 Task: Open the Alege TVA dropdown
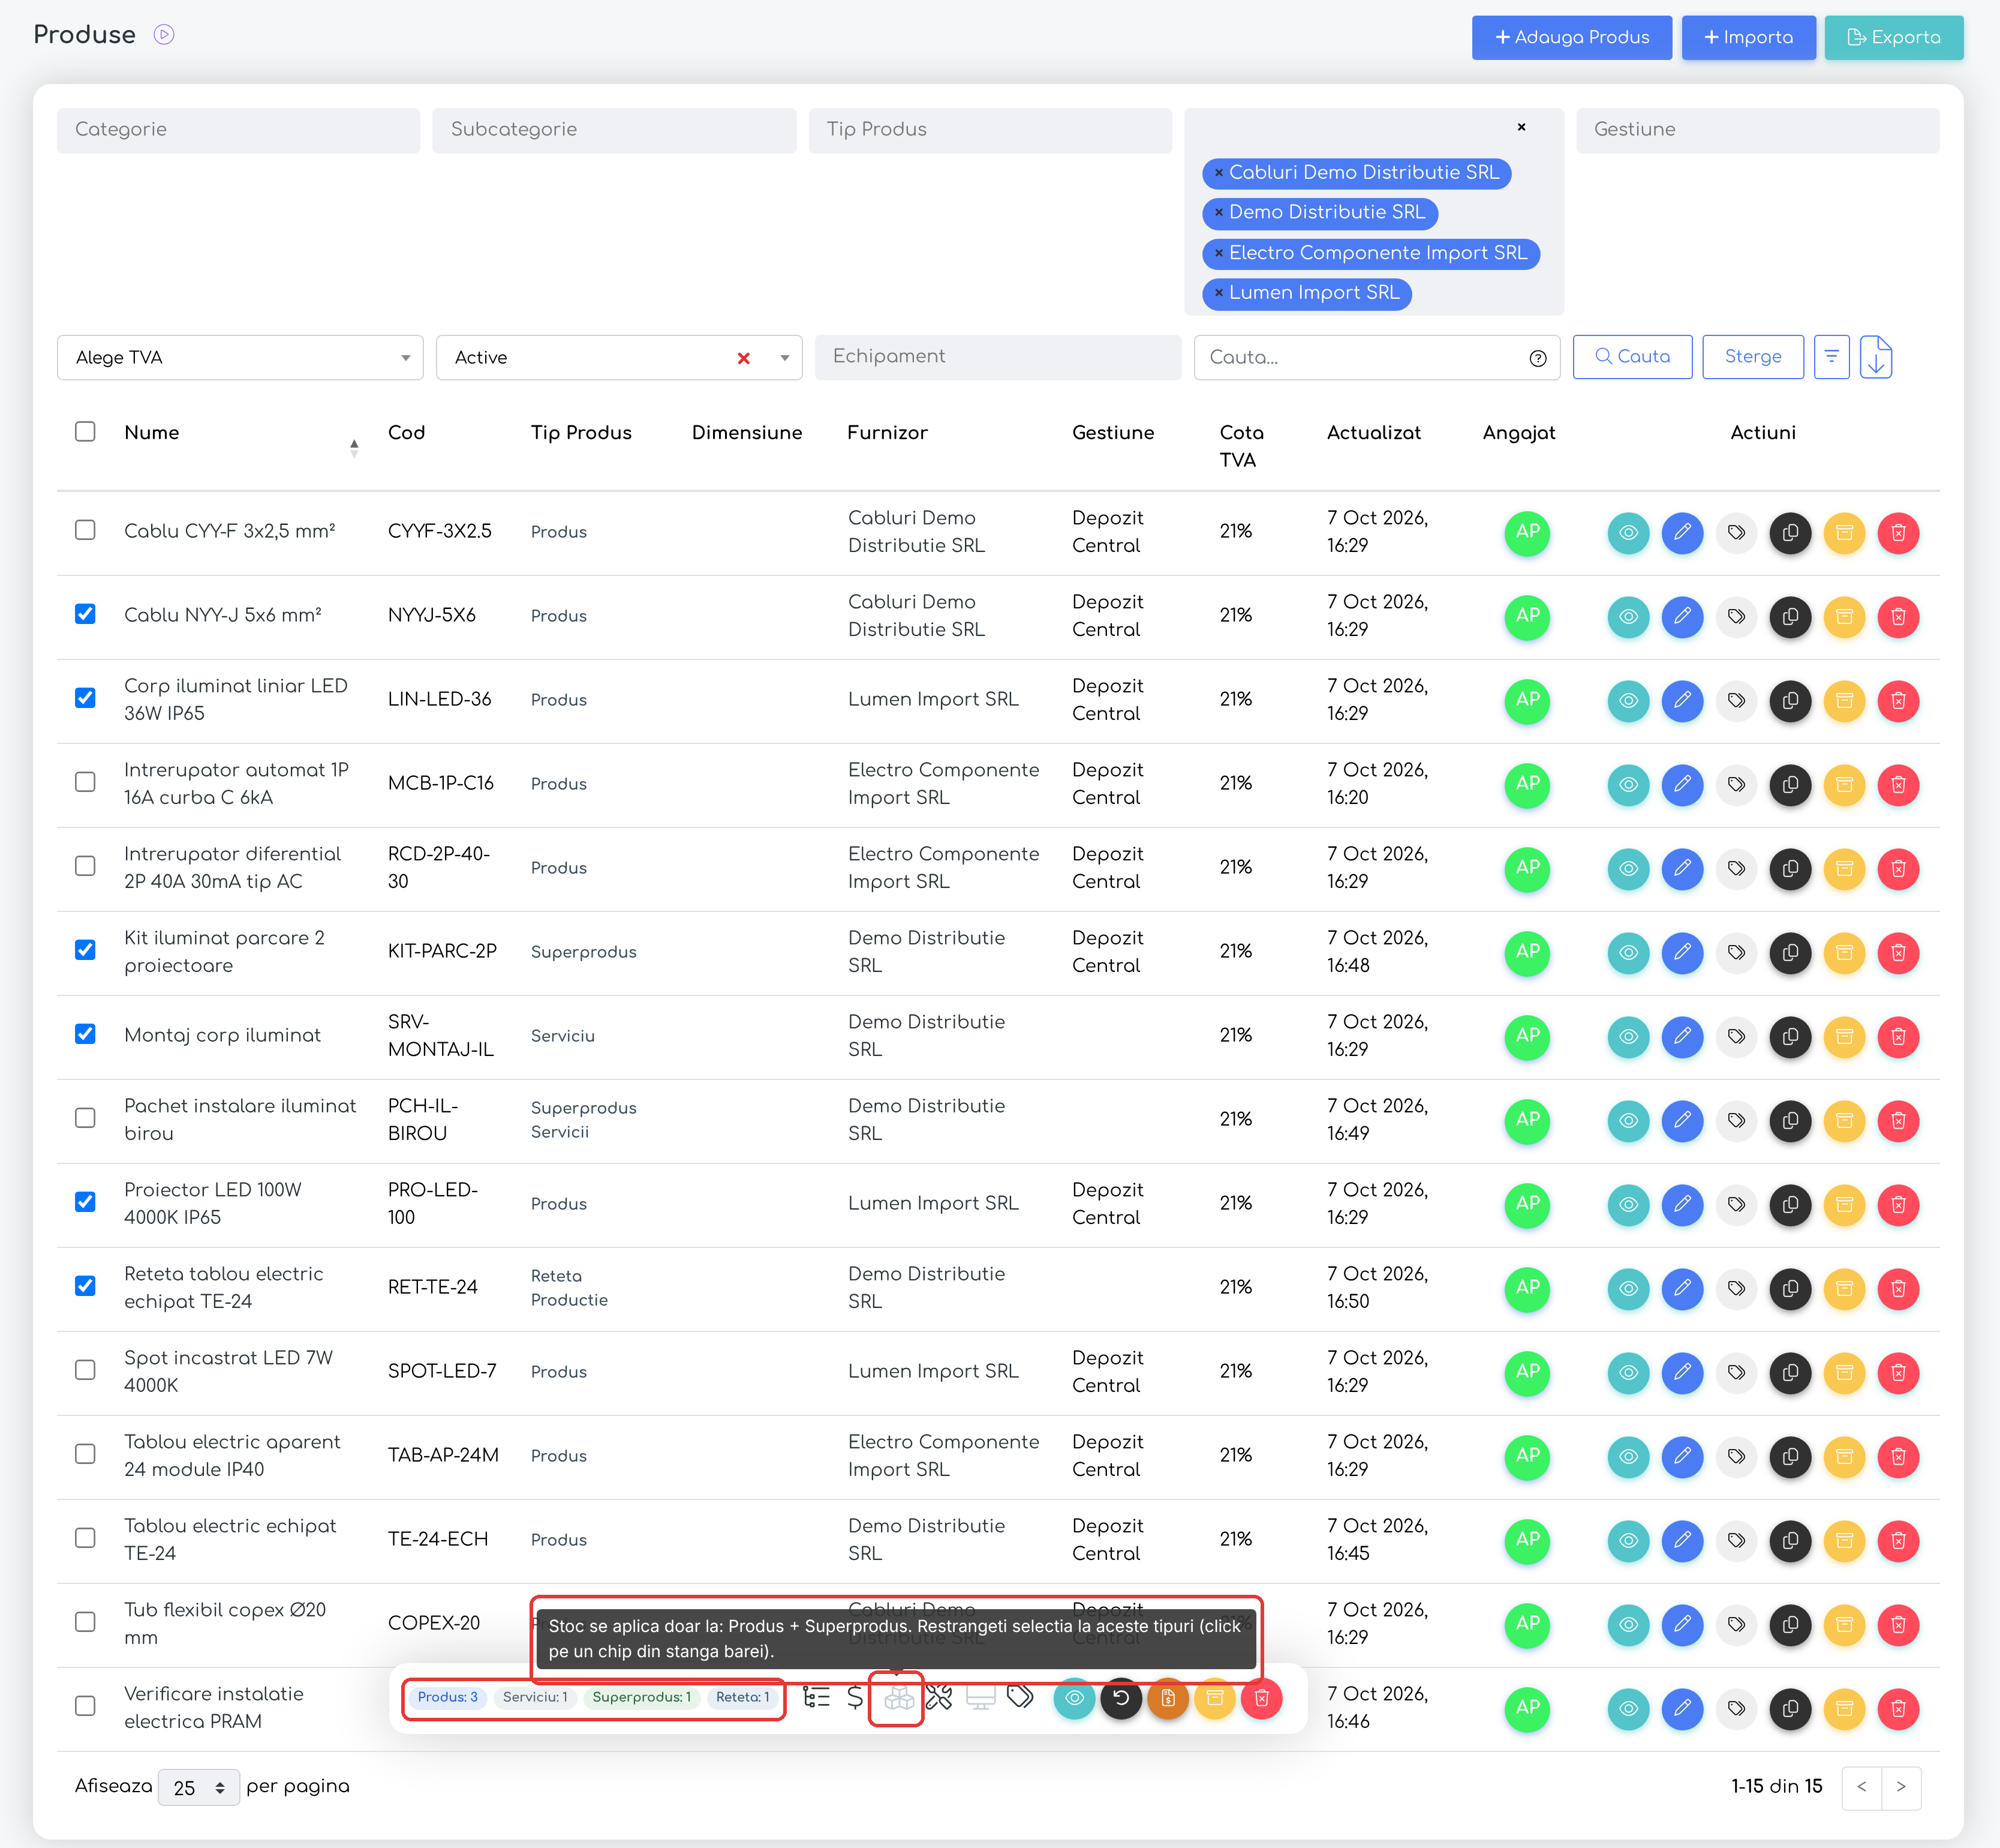pos(240,357)
